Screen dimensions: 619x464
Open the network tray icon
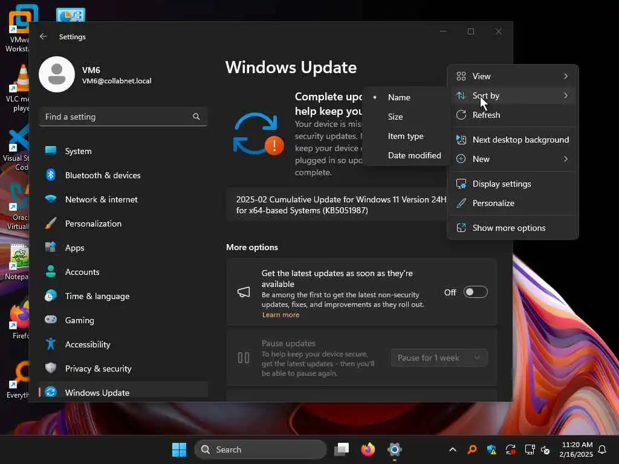(530, 449)
